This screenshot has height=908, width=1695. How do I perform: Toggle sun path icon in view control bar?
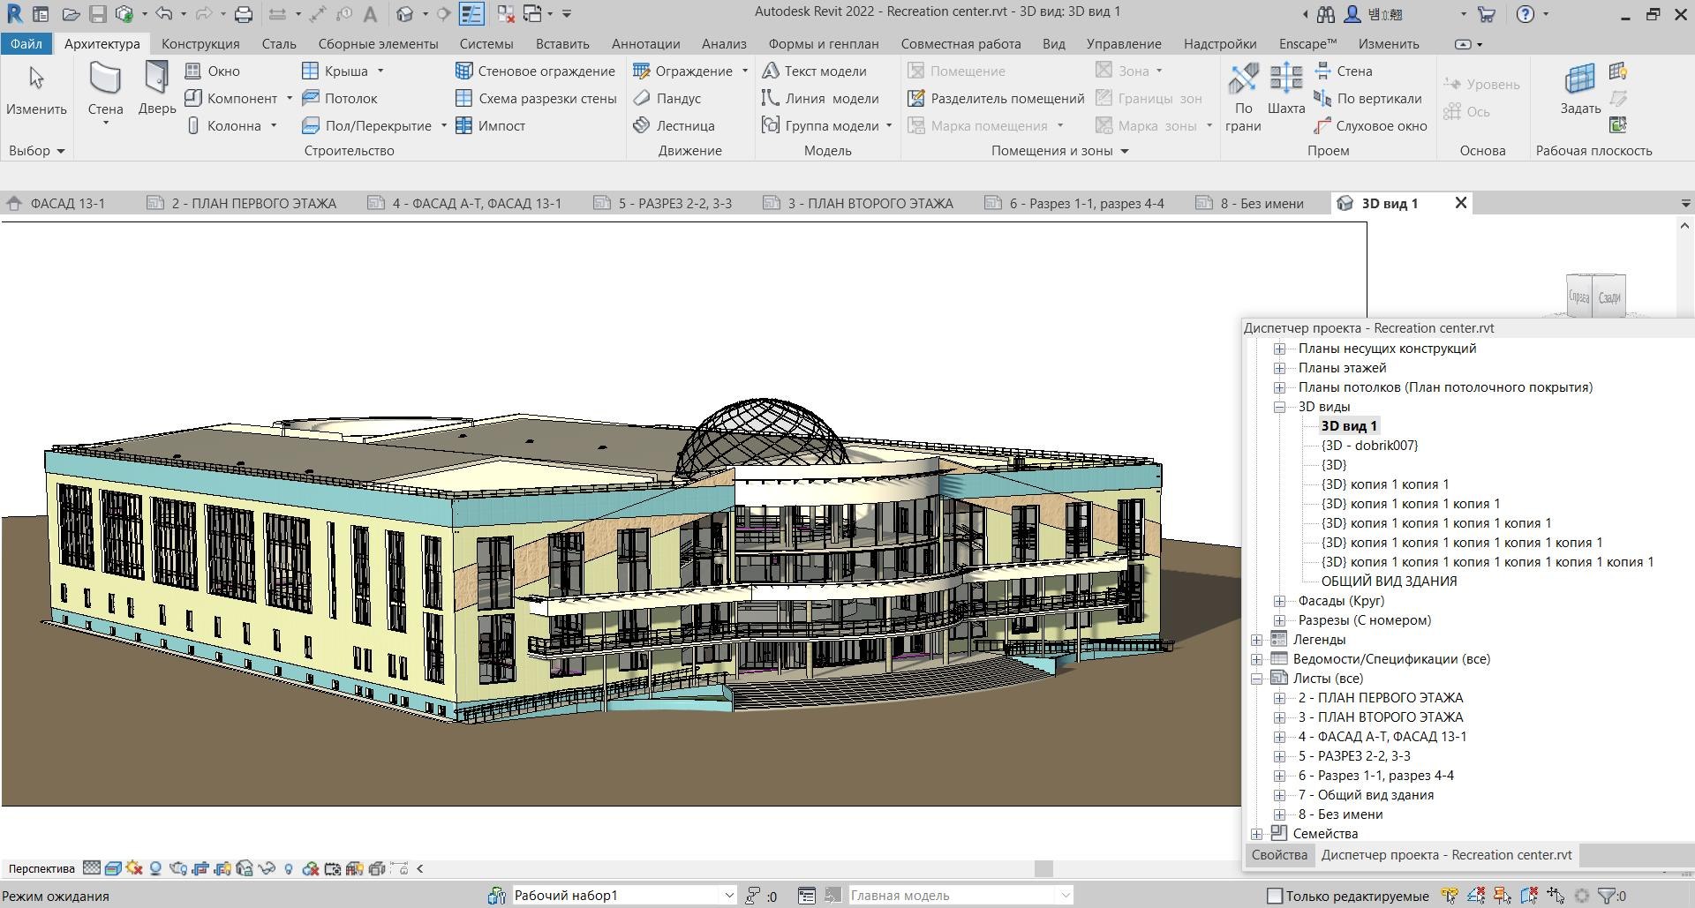click(x=134, y=868)
